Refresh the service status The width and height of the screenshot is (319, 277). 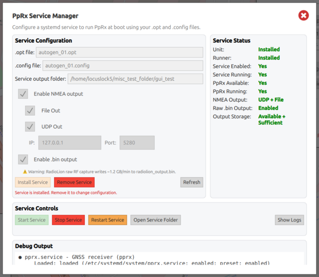191,182
